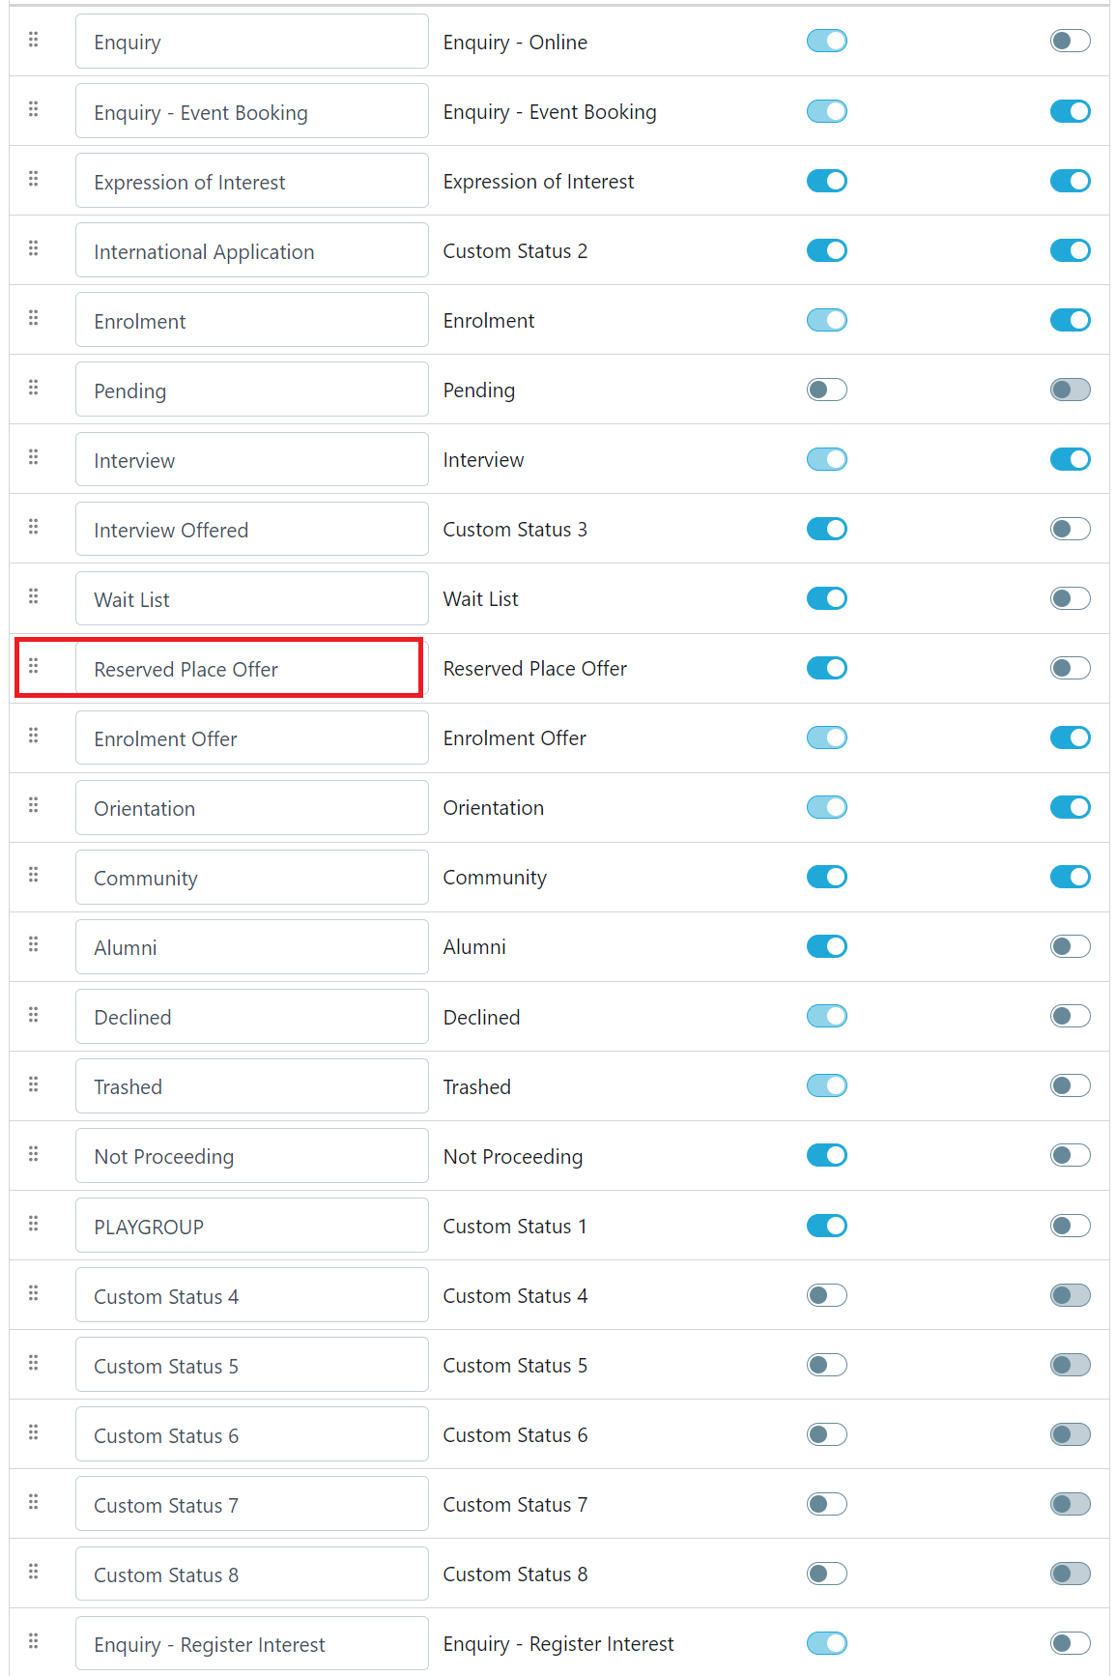The width and height of the screenshot is (1115, 1676).
Task: Focus the Enrolment Offer text field
Action: point(251,738)
